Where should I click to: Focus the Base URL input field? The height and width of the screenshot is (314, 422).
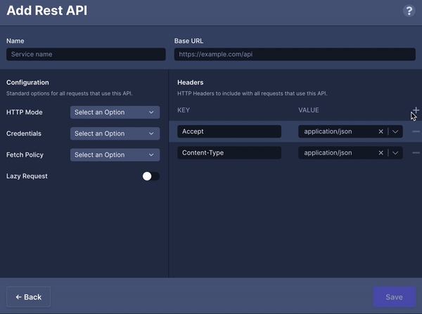pos(295,54)
